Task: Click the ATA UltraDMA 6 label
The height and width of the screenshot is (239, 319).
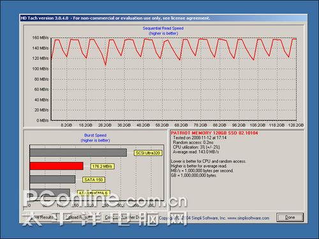Action: pyautogui.click(x=93, y=193)
